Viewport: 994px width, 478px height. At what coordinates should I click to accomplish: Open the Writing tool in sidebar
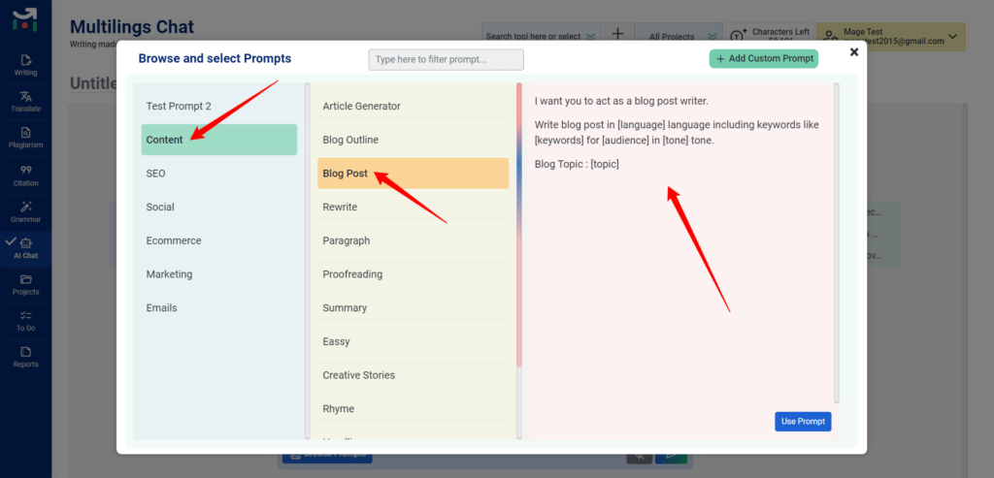click(x=25, y=64)
